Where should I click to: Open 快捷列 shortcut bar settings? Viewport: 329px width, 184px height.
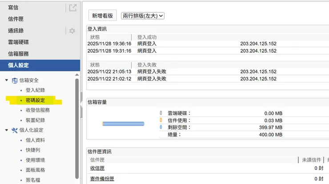(33, 150)
